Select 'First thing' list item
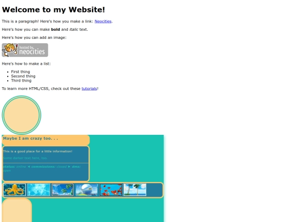The image size is (296, 222). tap(20, 72)
